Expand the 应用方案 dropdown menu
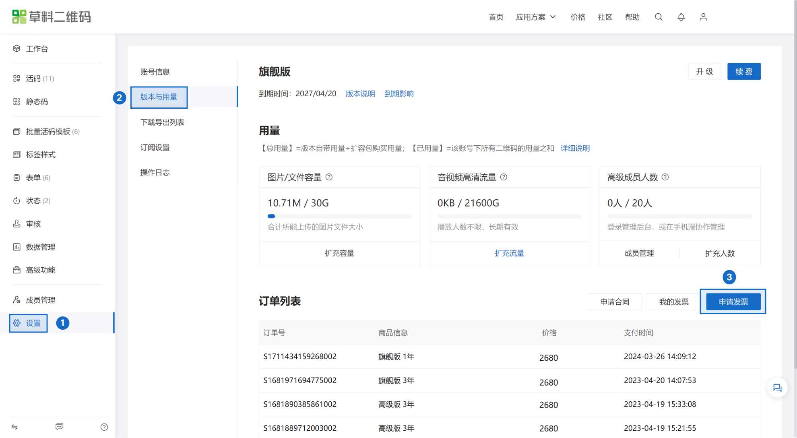The image size is (797, 438). (x=536, y=17)
